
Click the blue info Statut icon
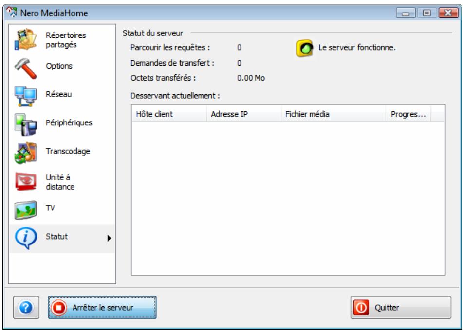click(x=26, y=238)
